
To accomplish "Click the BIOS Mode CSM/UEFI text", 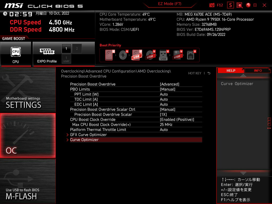I will tap(119, 29).
